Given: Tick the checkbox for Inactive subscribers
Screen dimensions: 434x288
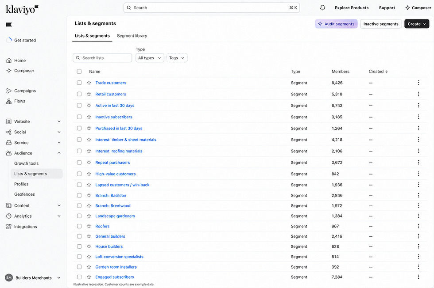Looking at the screenshot, I should coord(79,117).
